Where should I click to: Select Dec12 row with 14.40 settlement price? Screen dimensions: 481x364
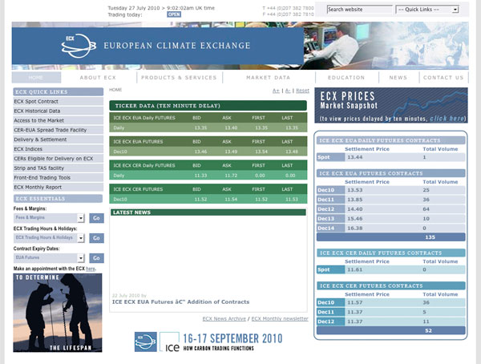click(391, 209)
